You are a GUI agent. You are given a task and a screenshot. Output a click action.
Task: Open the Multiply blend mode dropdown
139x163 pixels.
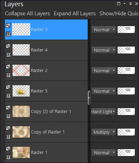tap(103, 132)
